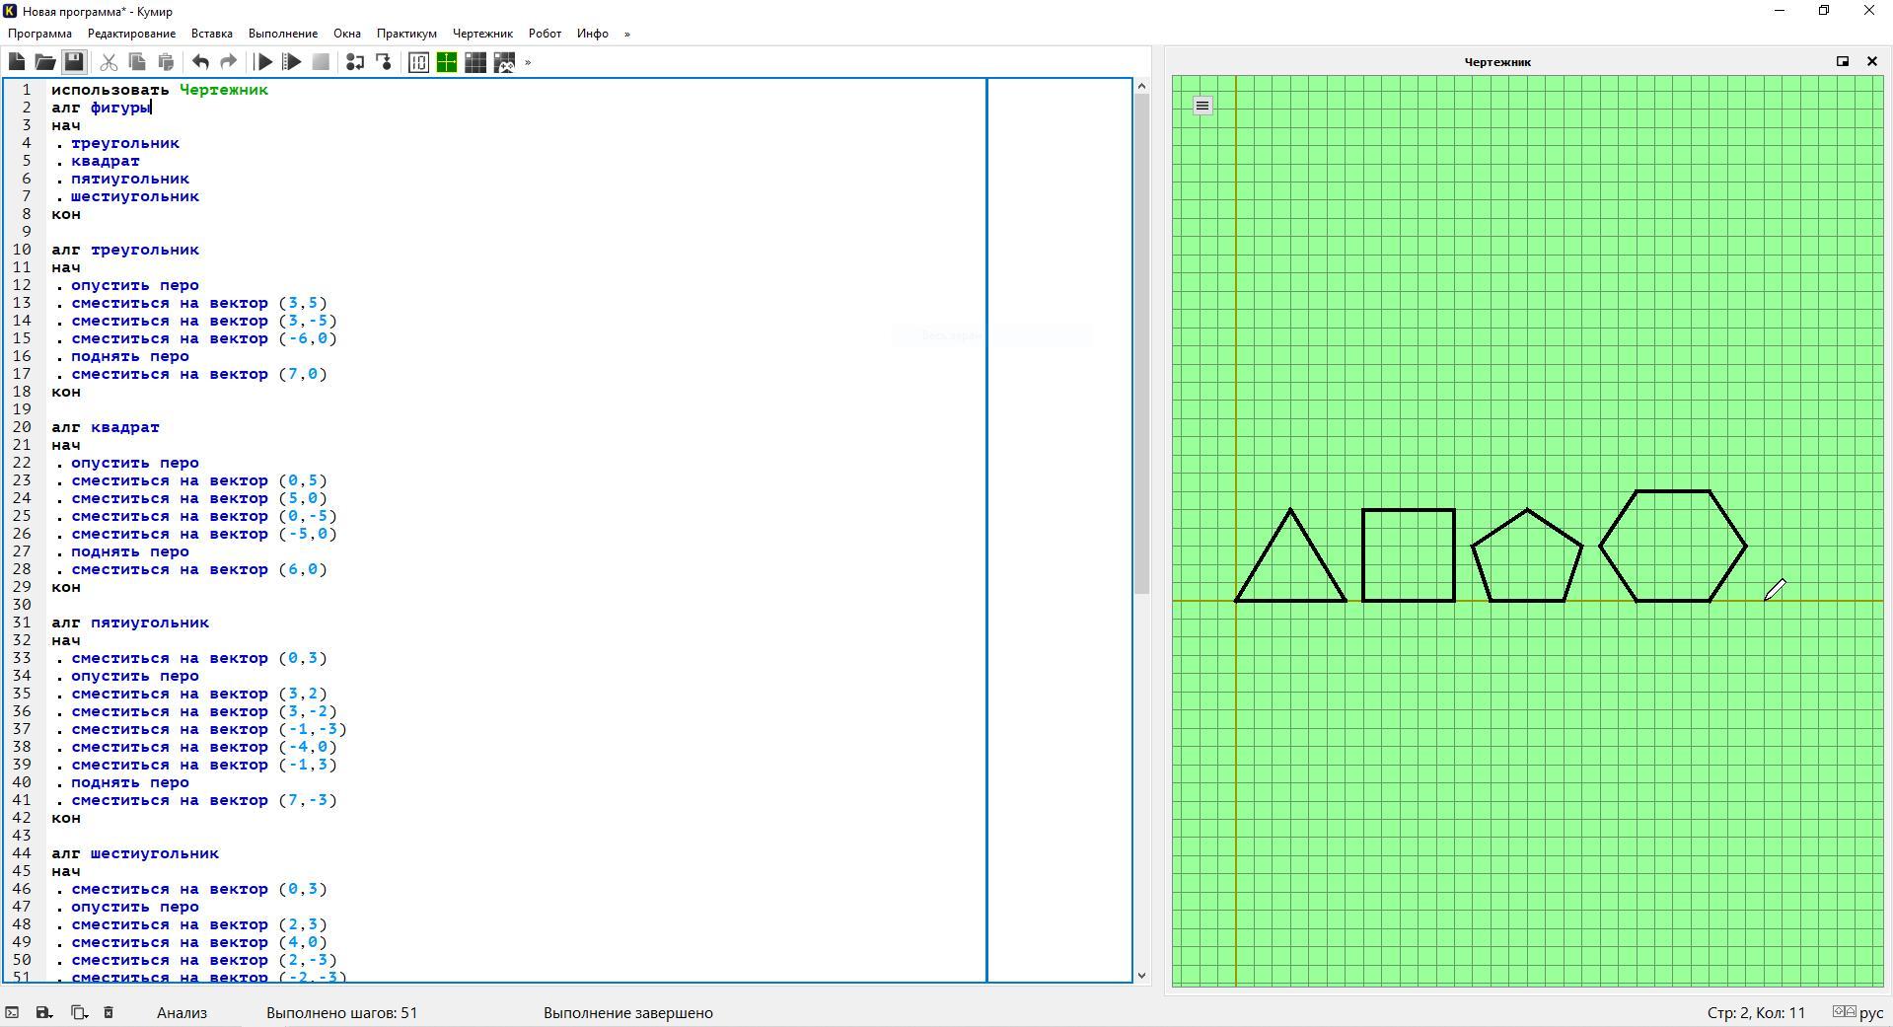Cut selected text with scissors icon

[x=109, y=62]
